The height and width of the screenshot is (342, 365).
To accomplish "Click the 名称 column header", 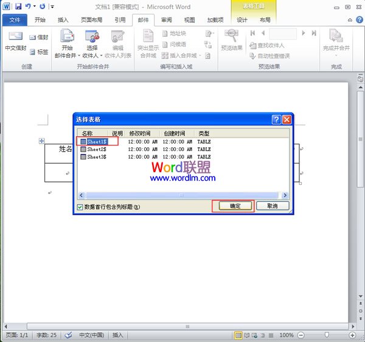I will 92,133.
